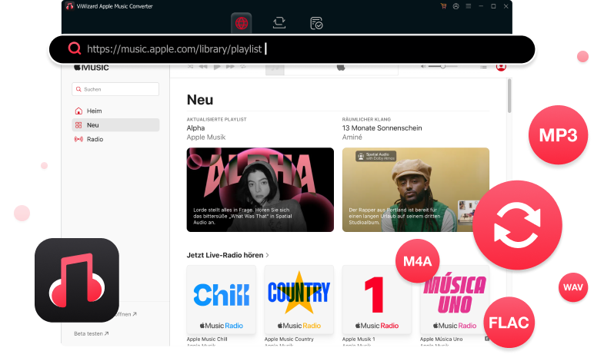Open Radio in the sidebar

click(115, 139)
